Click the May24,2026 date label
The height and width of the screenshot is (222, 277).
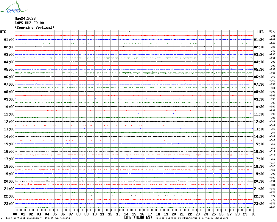25,18
